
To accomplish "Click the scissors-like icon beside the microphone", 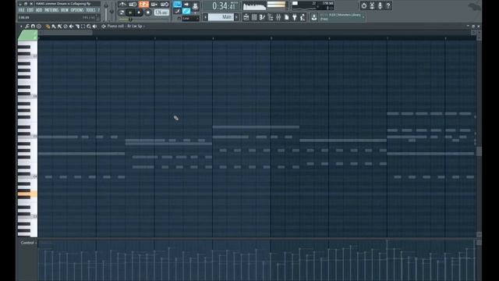I will pyautogui.click(x=372, y=5).
